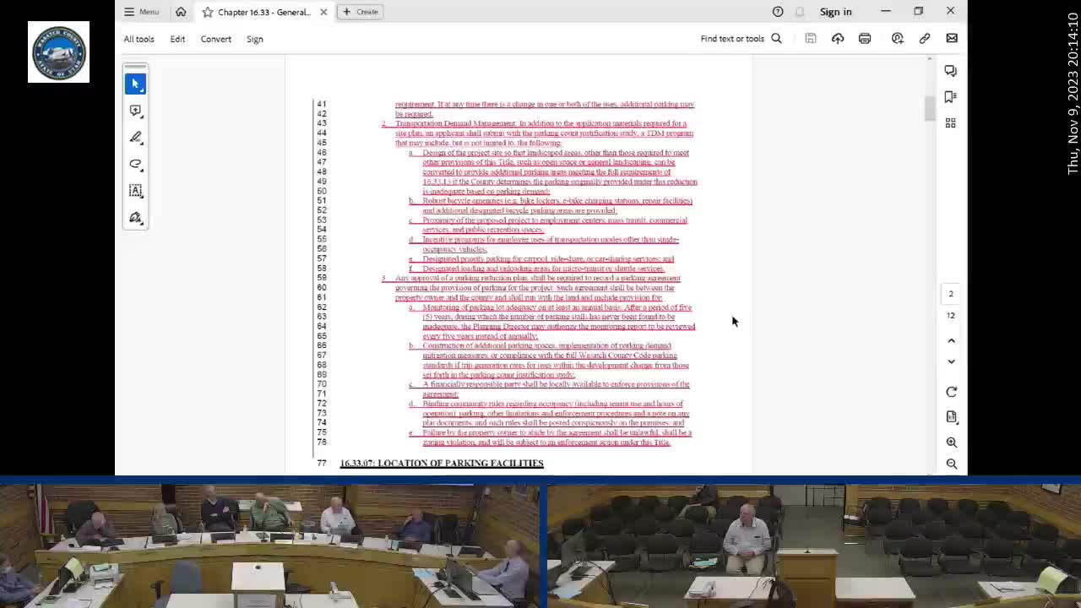Star the Chapter 16.33 document tab

(208, 12)
